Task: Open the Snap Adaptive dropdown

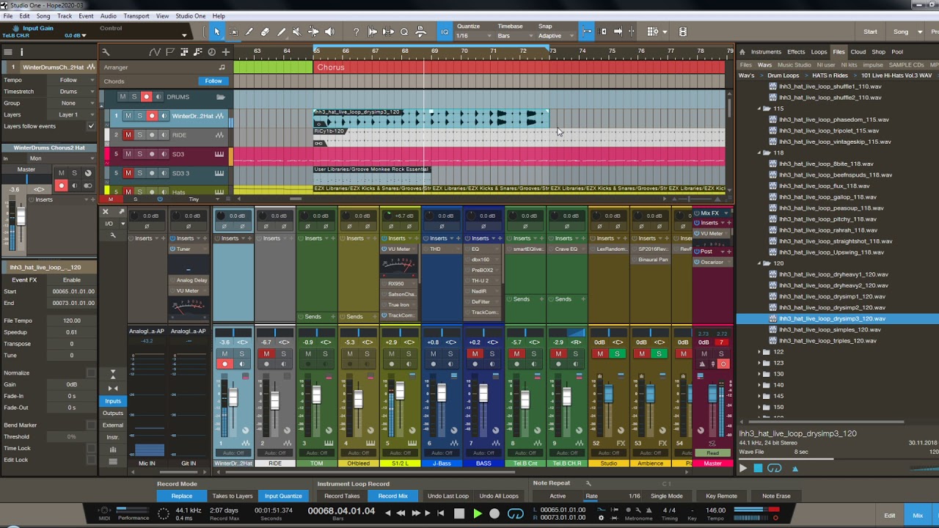Action: 555,36
